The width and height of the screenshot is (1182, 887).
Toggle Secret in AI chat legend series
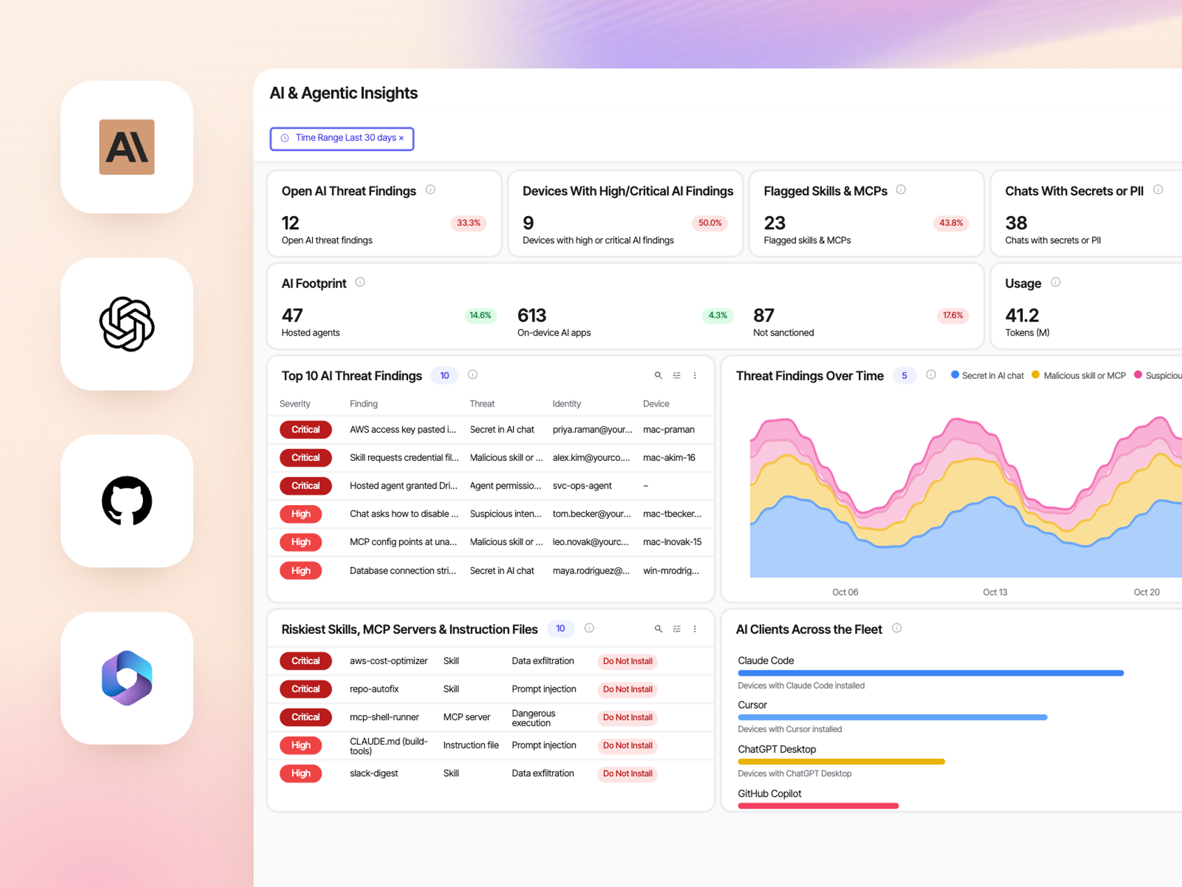pos(987,375)
